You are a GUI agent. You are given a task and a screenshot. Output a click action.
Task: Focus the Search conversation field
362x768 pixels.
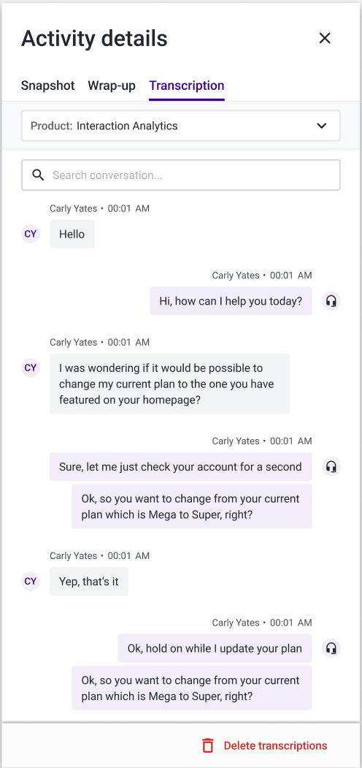coord(180,175)
